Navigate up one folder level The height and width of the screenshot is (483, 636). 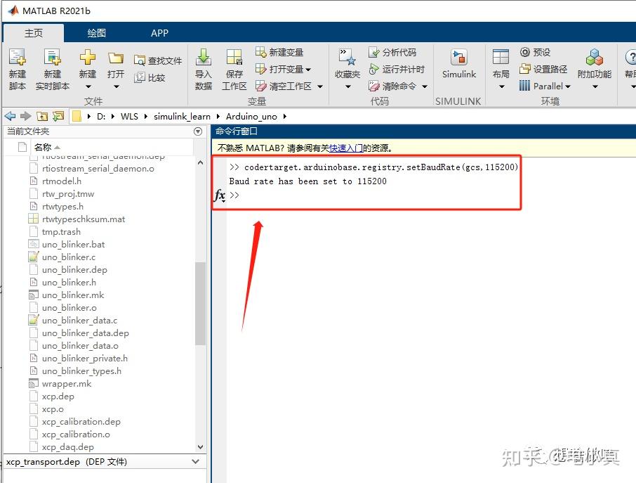tap(42, 116)
